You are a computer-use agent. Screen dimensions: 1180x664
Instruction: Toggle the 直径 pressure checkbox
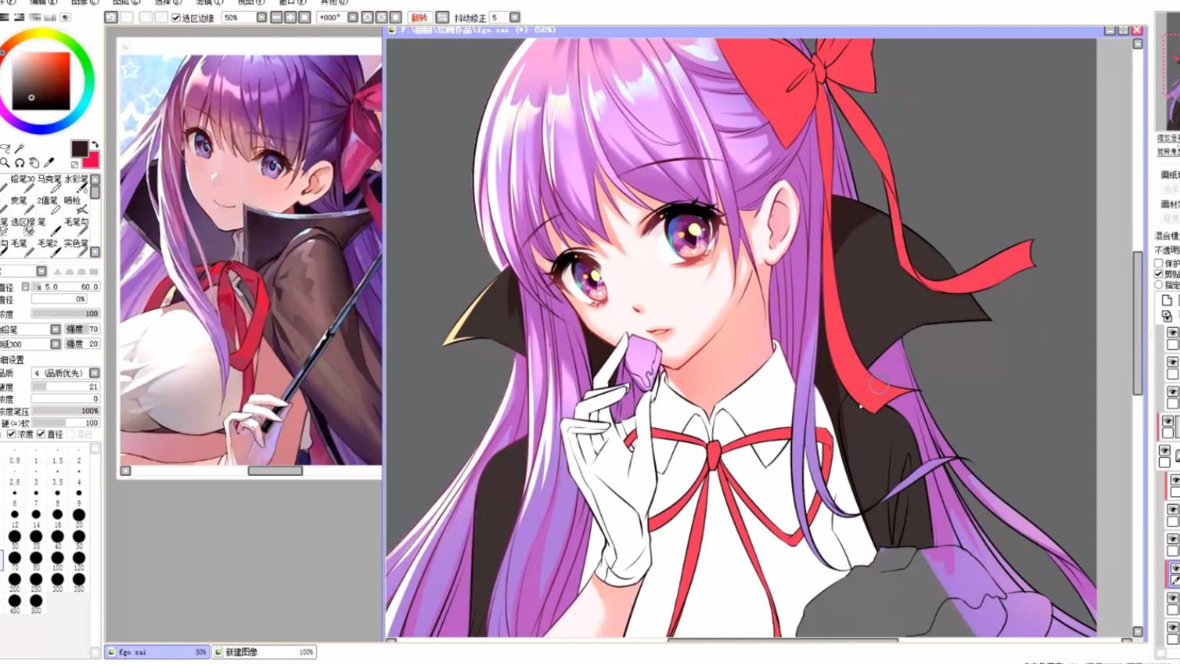tap(41, 434)
